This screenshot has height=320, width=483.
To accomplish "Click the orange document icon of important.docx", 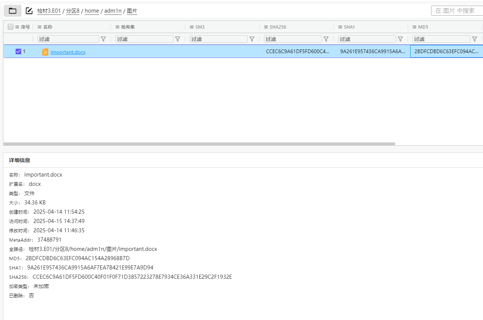I will 45,52.
